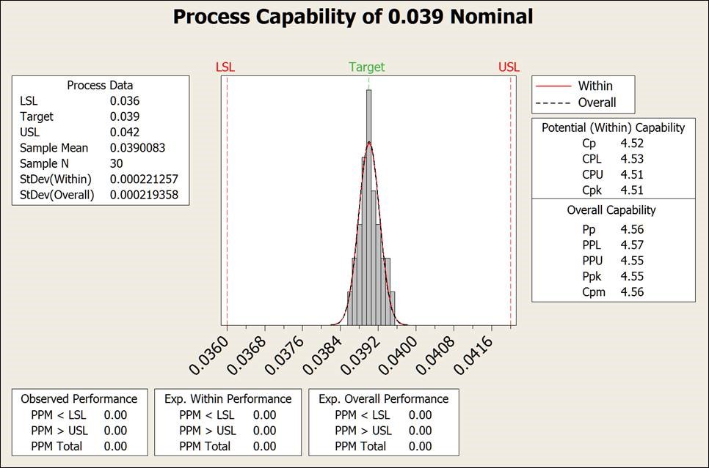Screen dimensions: 709x468
Task: Click the tallest histogram bar at the target
Action: click(369, 207)
